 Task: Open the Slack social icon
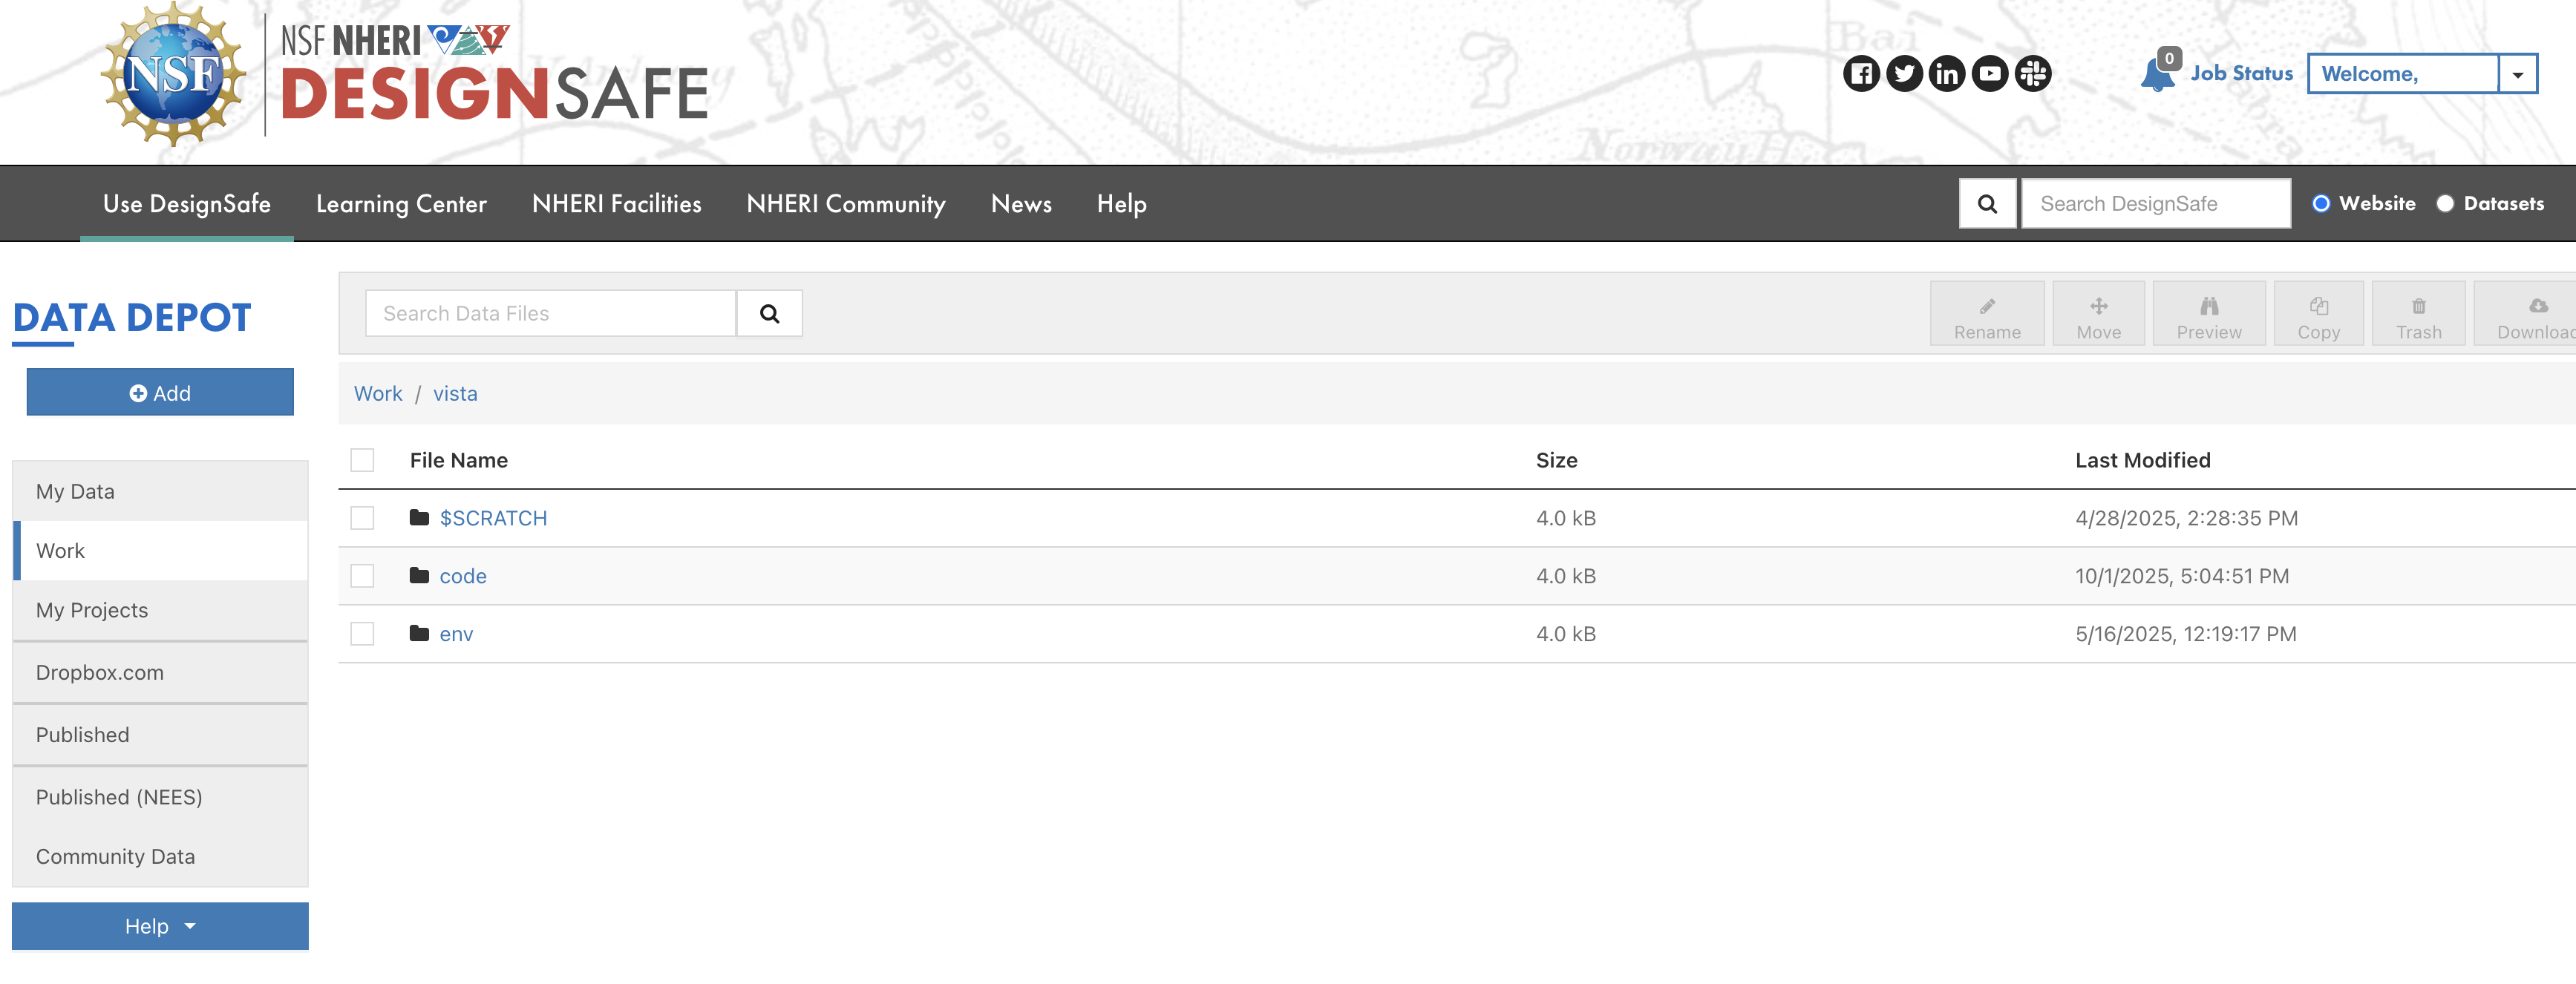click(2033, 74)
